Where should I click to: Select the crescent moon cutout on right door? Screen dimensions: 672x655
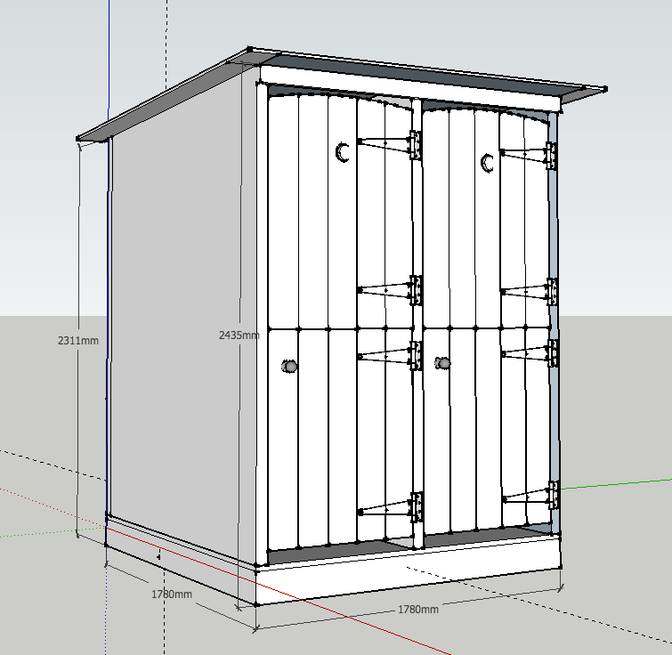(x=487, y=163)
